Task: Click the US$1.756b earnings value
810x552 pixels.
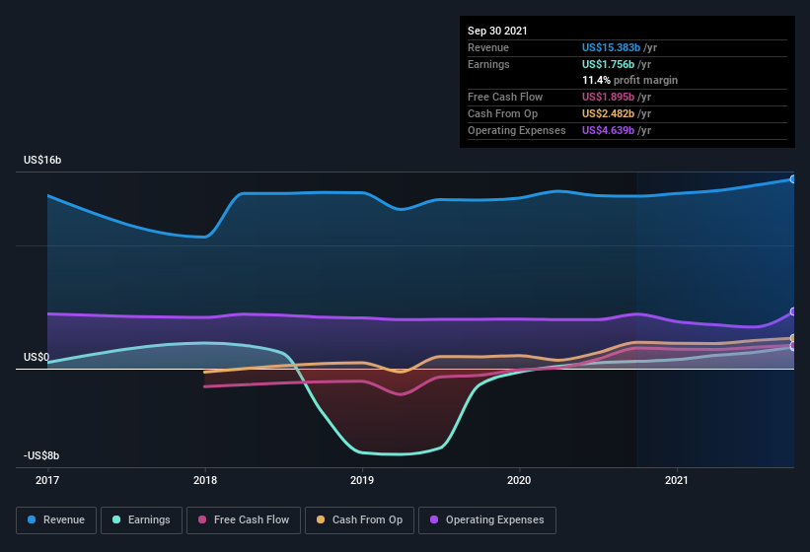Action: click(608, 64)
